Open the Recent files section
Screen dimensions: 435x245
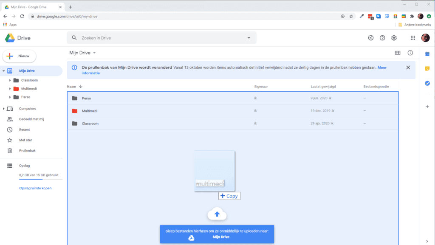(24, 130)
